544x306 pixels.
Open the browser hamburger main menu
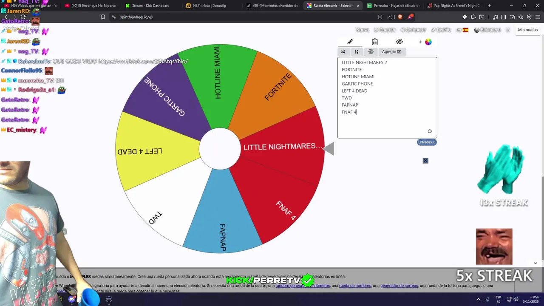538,17
